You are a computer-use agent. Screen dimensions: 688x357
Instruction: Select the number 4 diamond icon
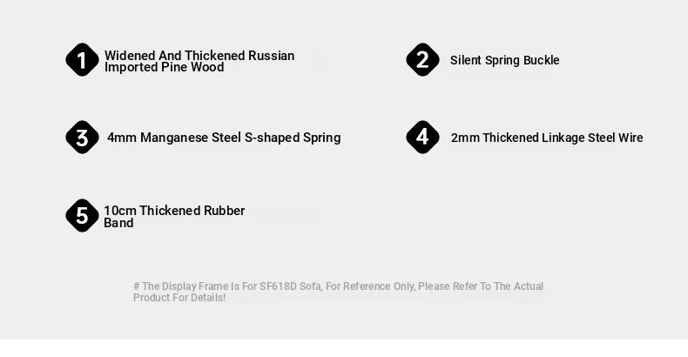point(422,138)
